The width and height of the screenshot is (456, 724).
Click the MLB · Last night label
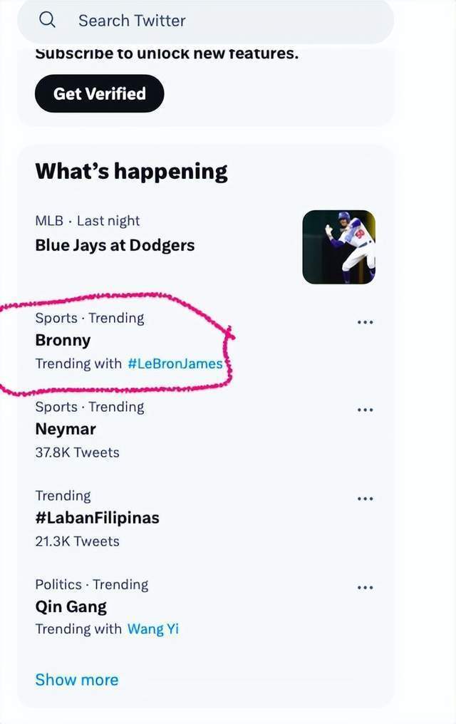point(87,221)
